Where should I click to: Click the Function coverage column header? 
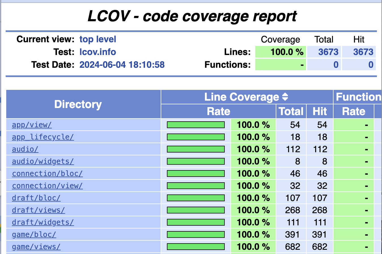pyautogui.click(x=358, y=97)
